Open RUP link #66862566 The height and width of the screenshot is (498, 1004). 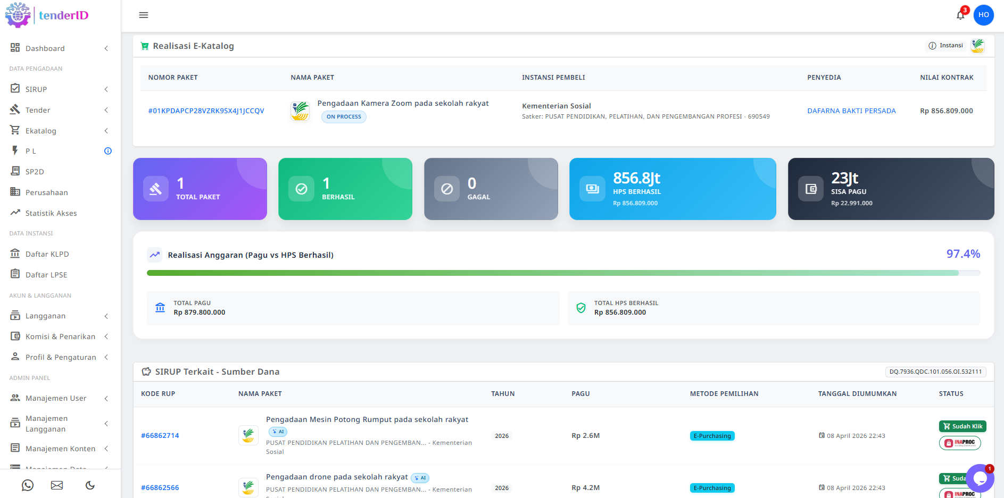point(160,487)
